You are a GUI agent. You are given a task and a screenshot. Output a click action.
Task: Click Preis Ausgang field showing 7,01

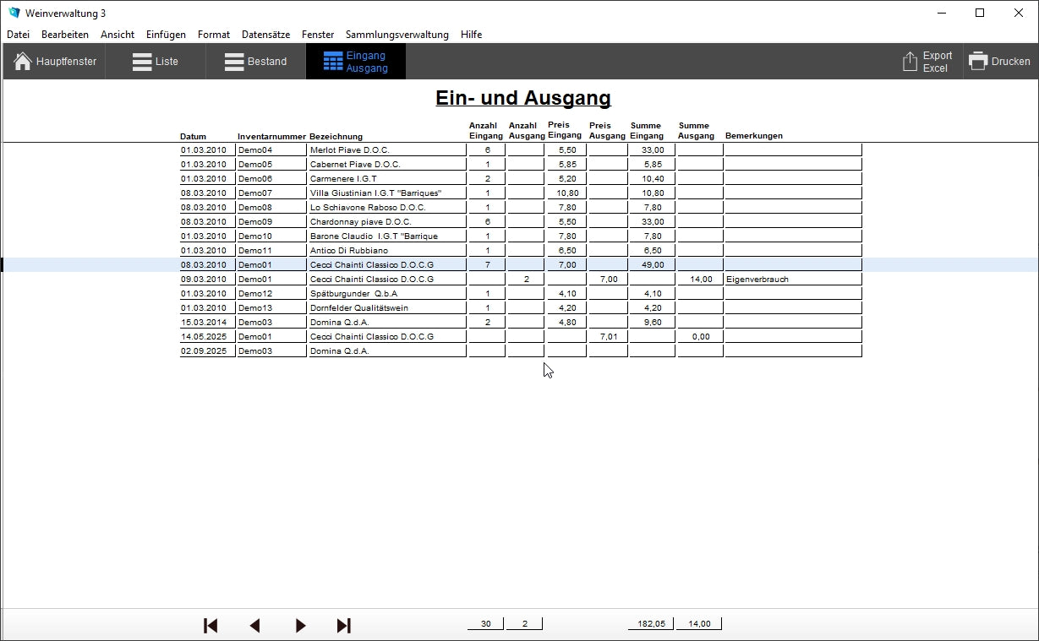(608, 336)
